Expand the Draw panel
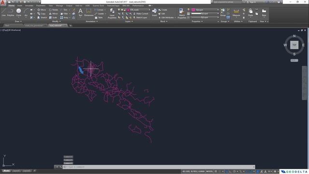This screenshot has width=309, height=174. [18, 21]
